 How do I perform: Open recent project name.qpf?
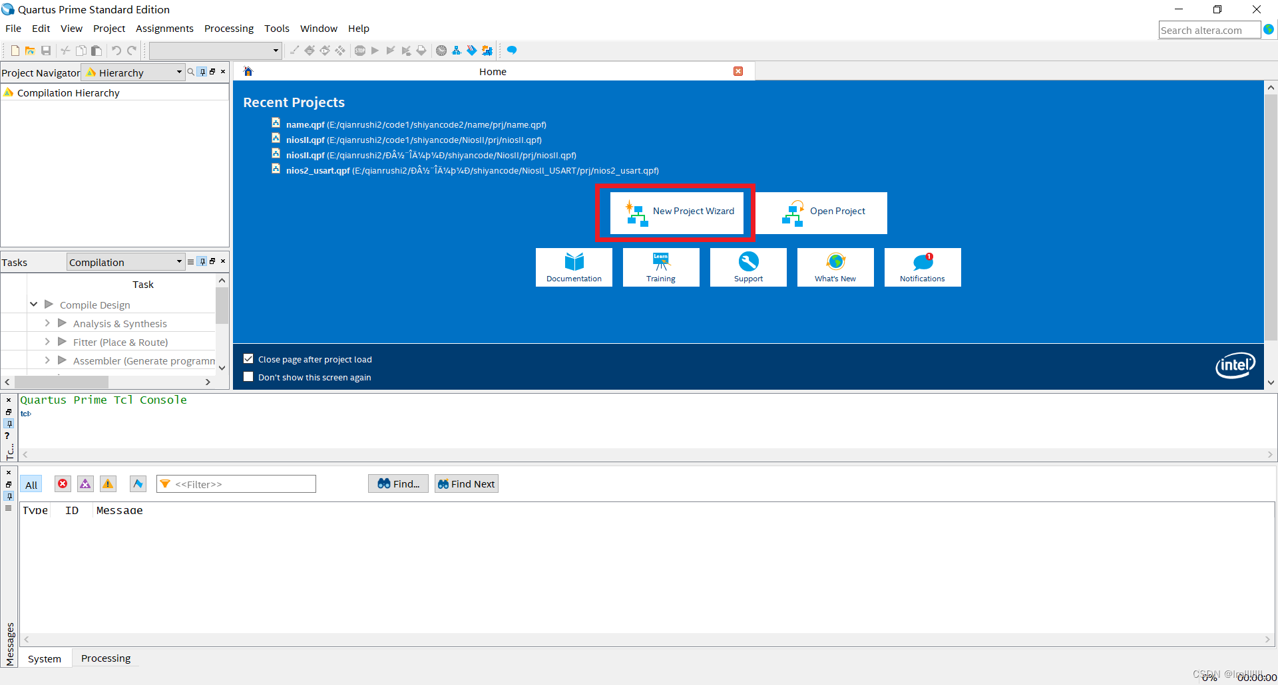pos(415,124)
